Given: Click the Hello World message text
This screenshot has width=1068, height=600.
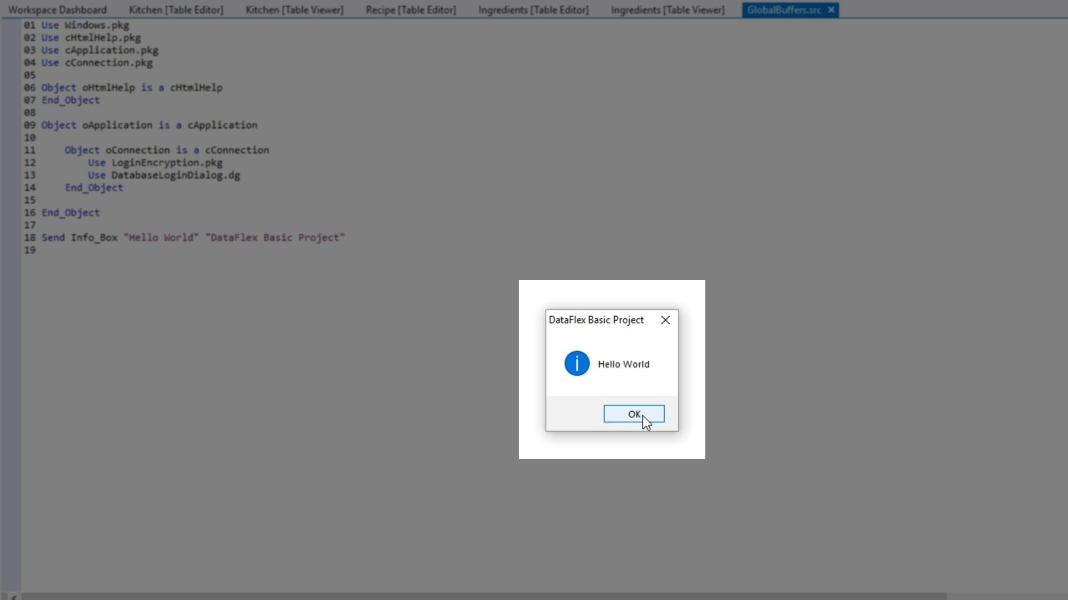Looking at the screenshot, I should pos(623,364).
